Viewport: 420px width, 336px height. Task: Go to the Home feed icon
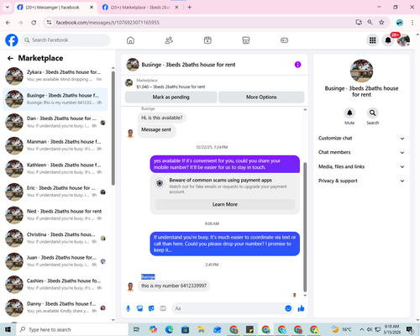(130, 40)
